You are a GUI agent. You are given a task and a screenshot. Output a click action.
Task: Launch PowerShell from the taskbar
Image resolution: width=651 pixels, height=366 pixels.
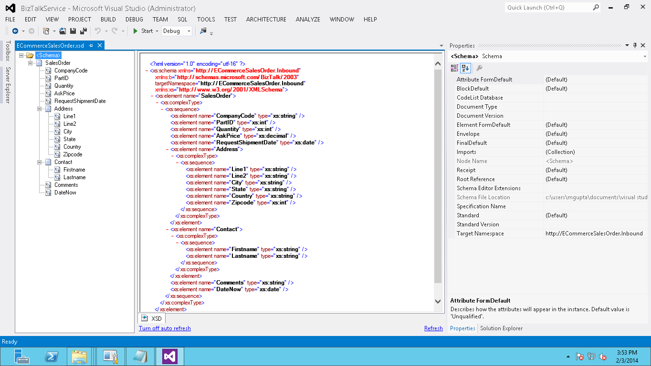(52, 356)
